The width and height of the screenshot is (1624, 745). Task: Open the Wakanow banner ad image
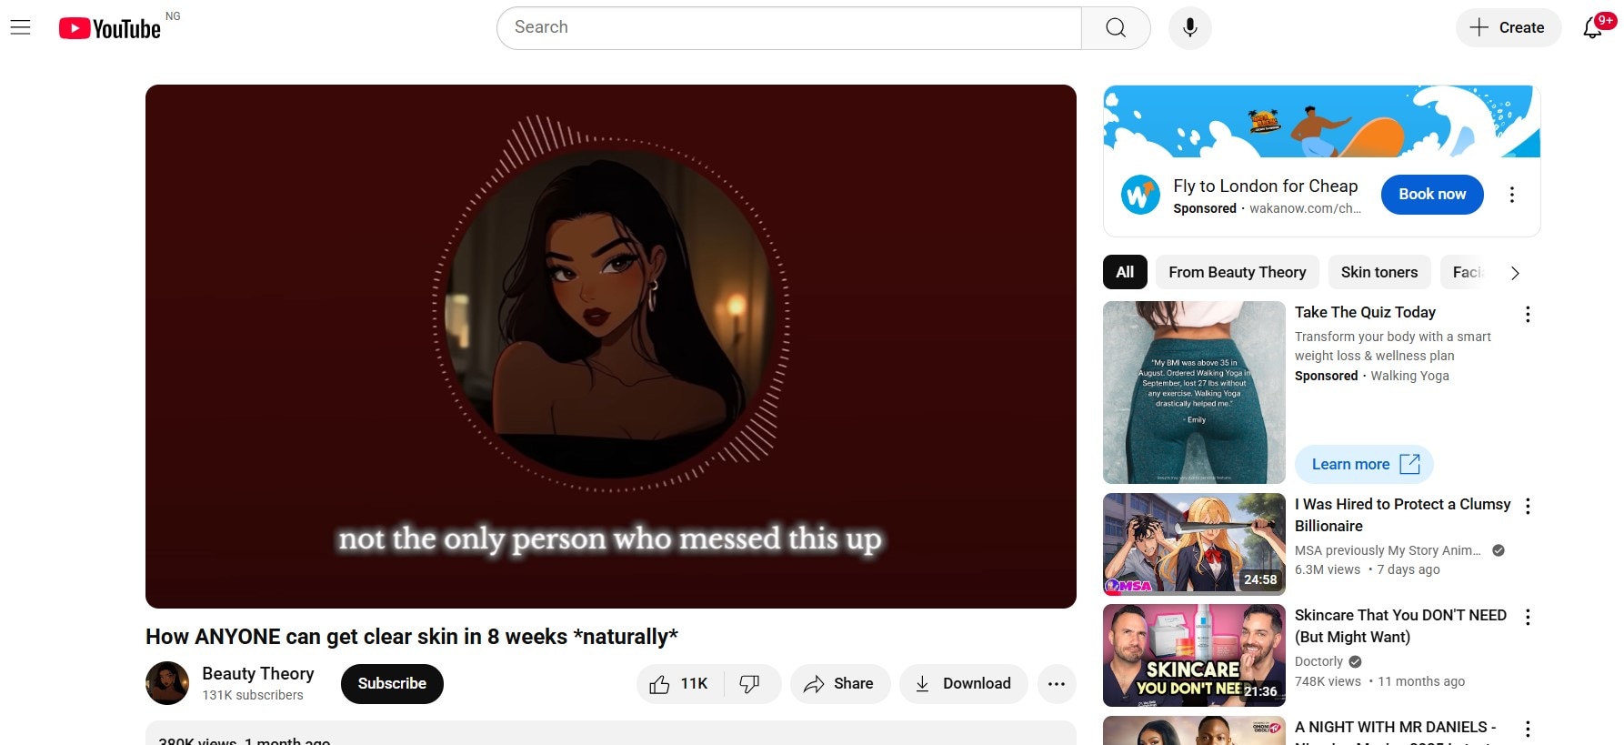(1322, 121)
